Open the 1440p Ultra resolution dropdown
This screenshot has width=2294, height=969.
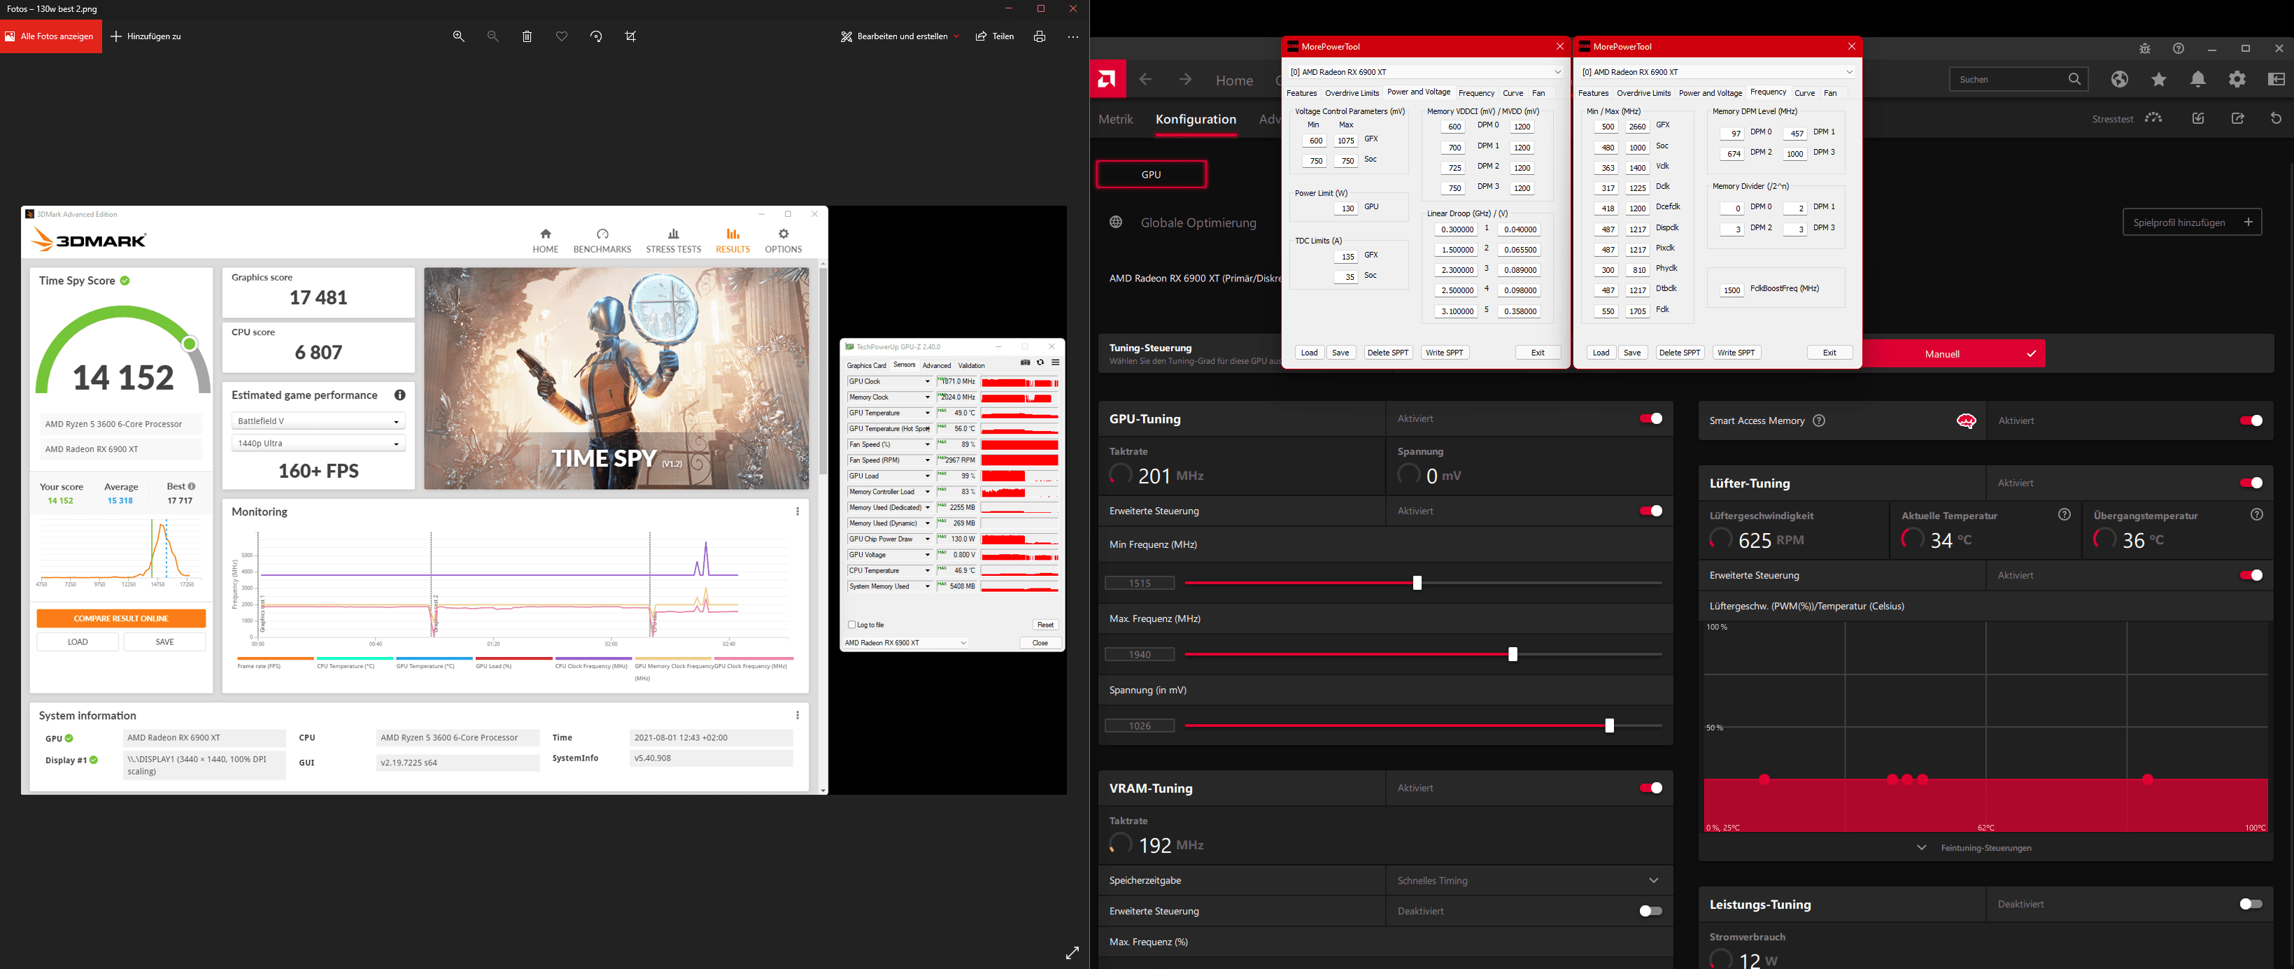click(318, 444)
